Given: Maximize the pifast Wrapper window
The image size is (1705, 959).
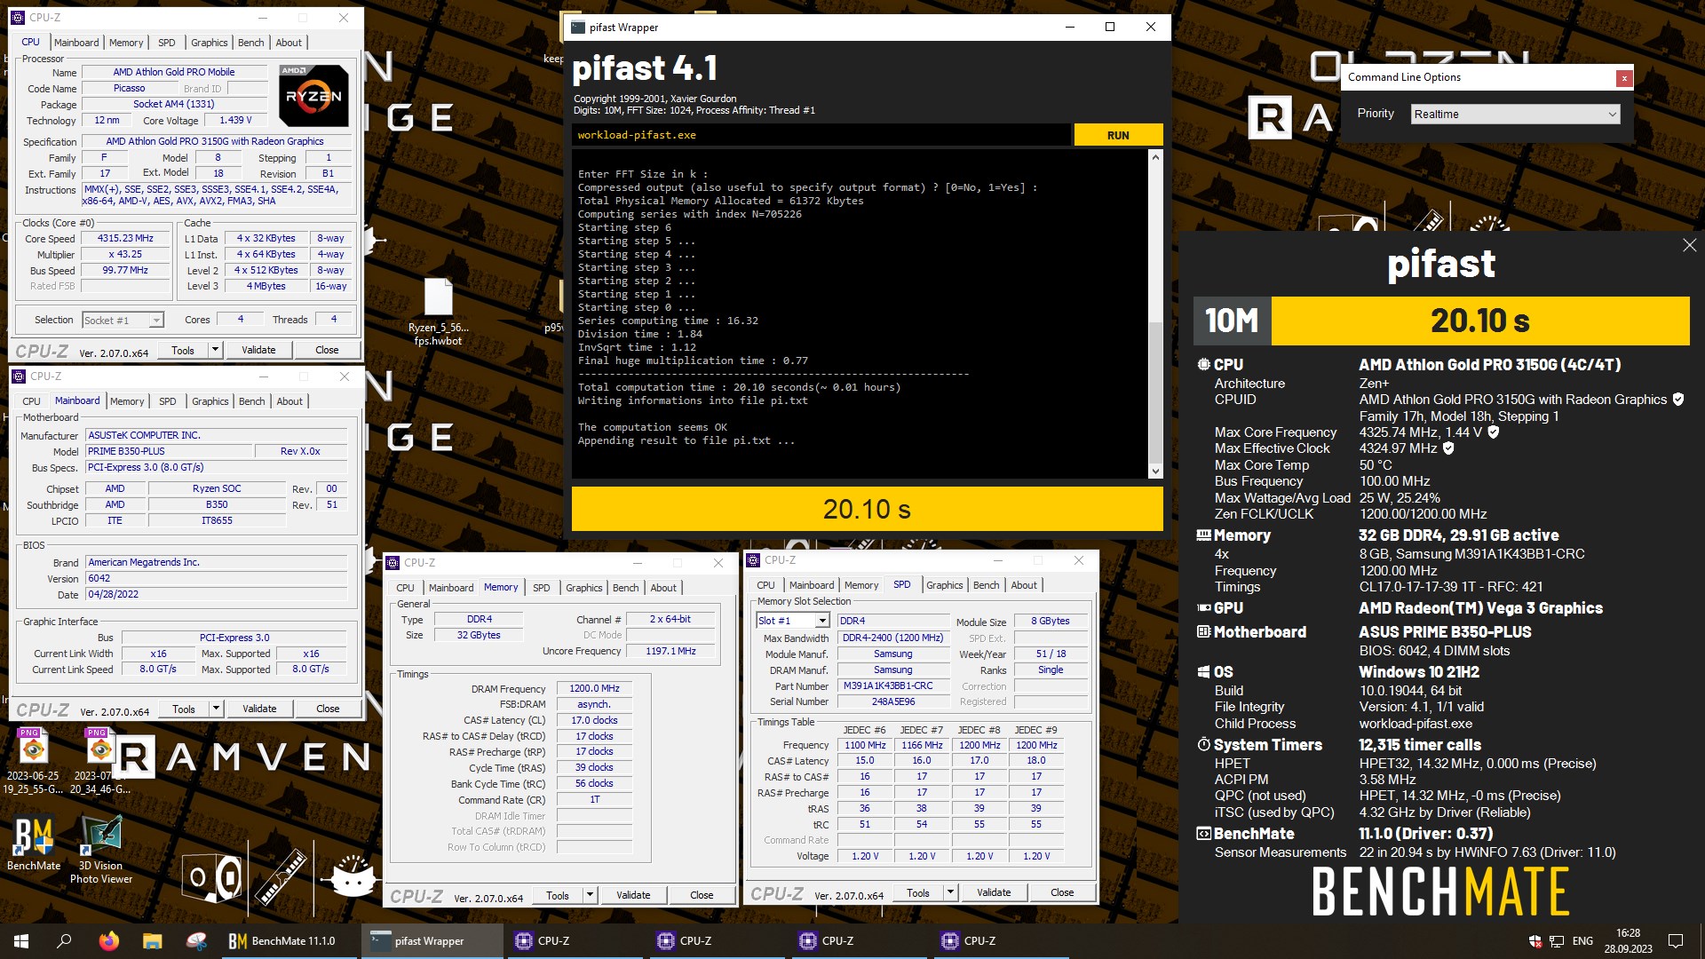Looking at the screenshot, I should (x=1109, y=27).
